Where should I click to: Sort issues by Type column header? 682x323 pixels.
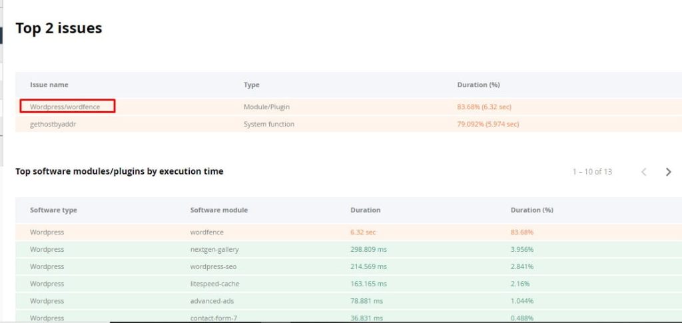pos(251,85)
